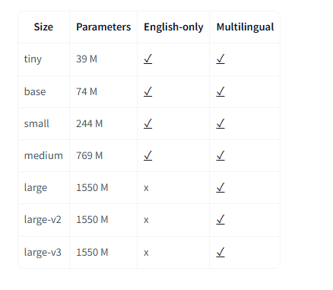333x290 pixels.
Task: Open the large Multilingual checkmark link
Action: pyautogui.click(x=220, y=187)
